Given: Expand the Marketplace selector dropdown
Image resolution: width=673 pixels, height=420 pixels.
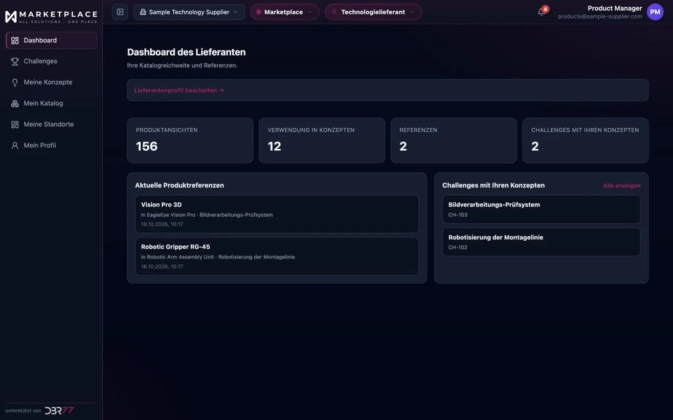Looking at the screenshot, I should coord(285,12).
